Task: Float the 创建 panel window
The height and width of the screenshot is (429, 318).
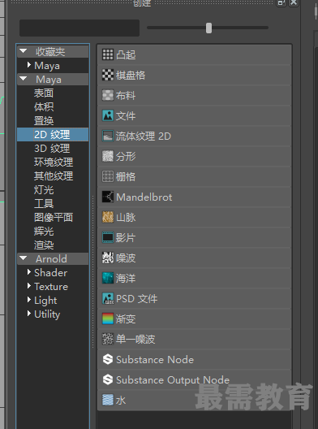Action: [281, 2]
